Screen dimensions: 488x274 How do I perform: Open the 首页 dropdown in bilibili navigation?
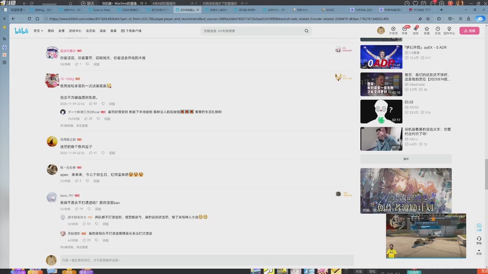tap(38, 31)
